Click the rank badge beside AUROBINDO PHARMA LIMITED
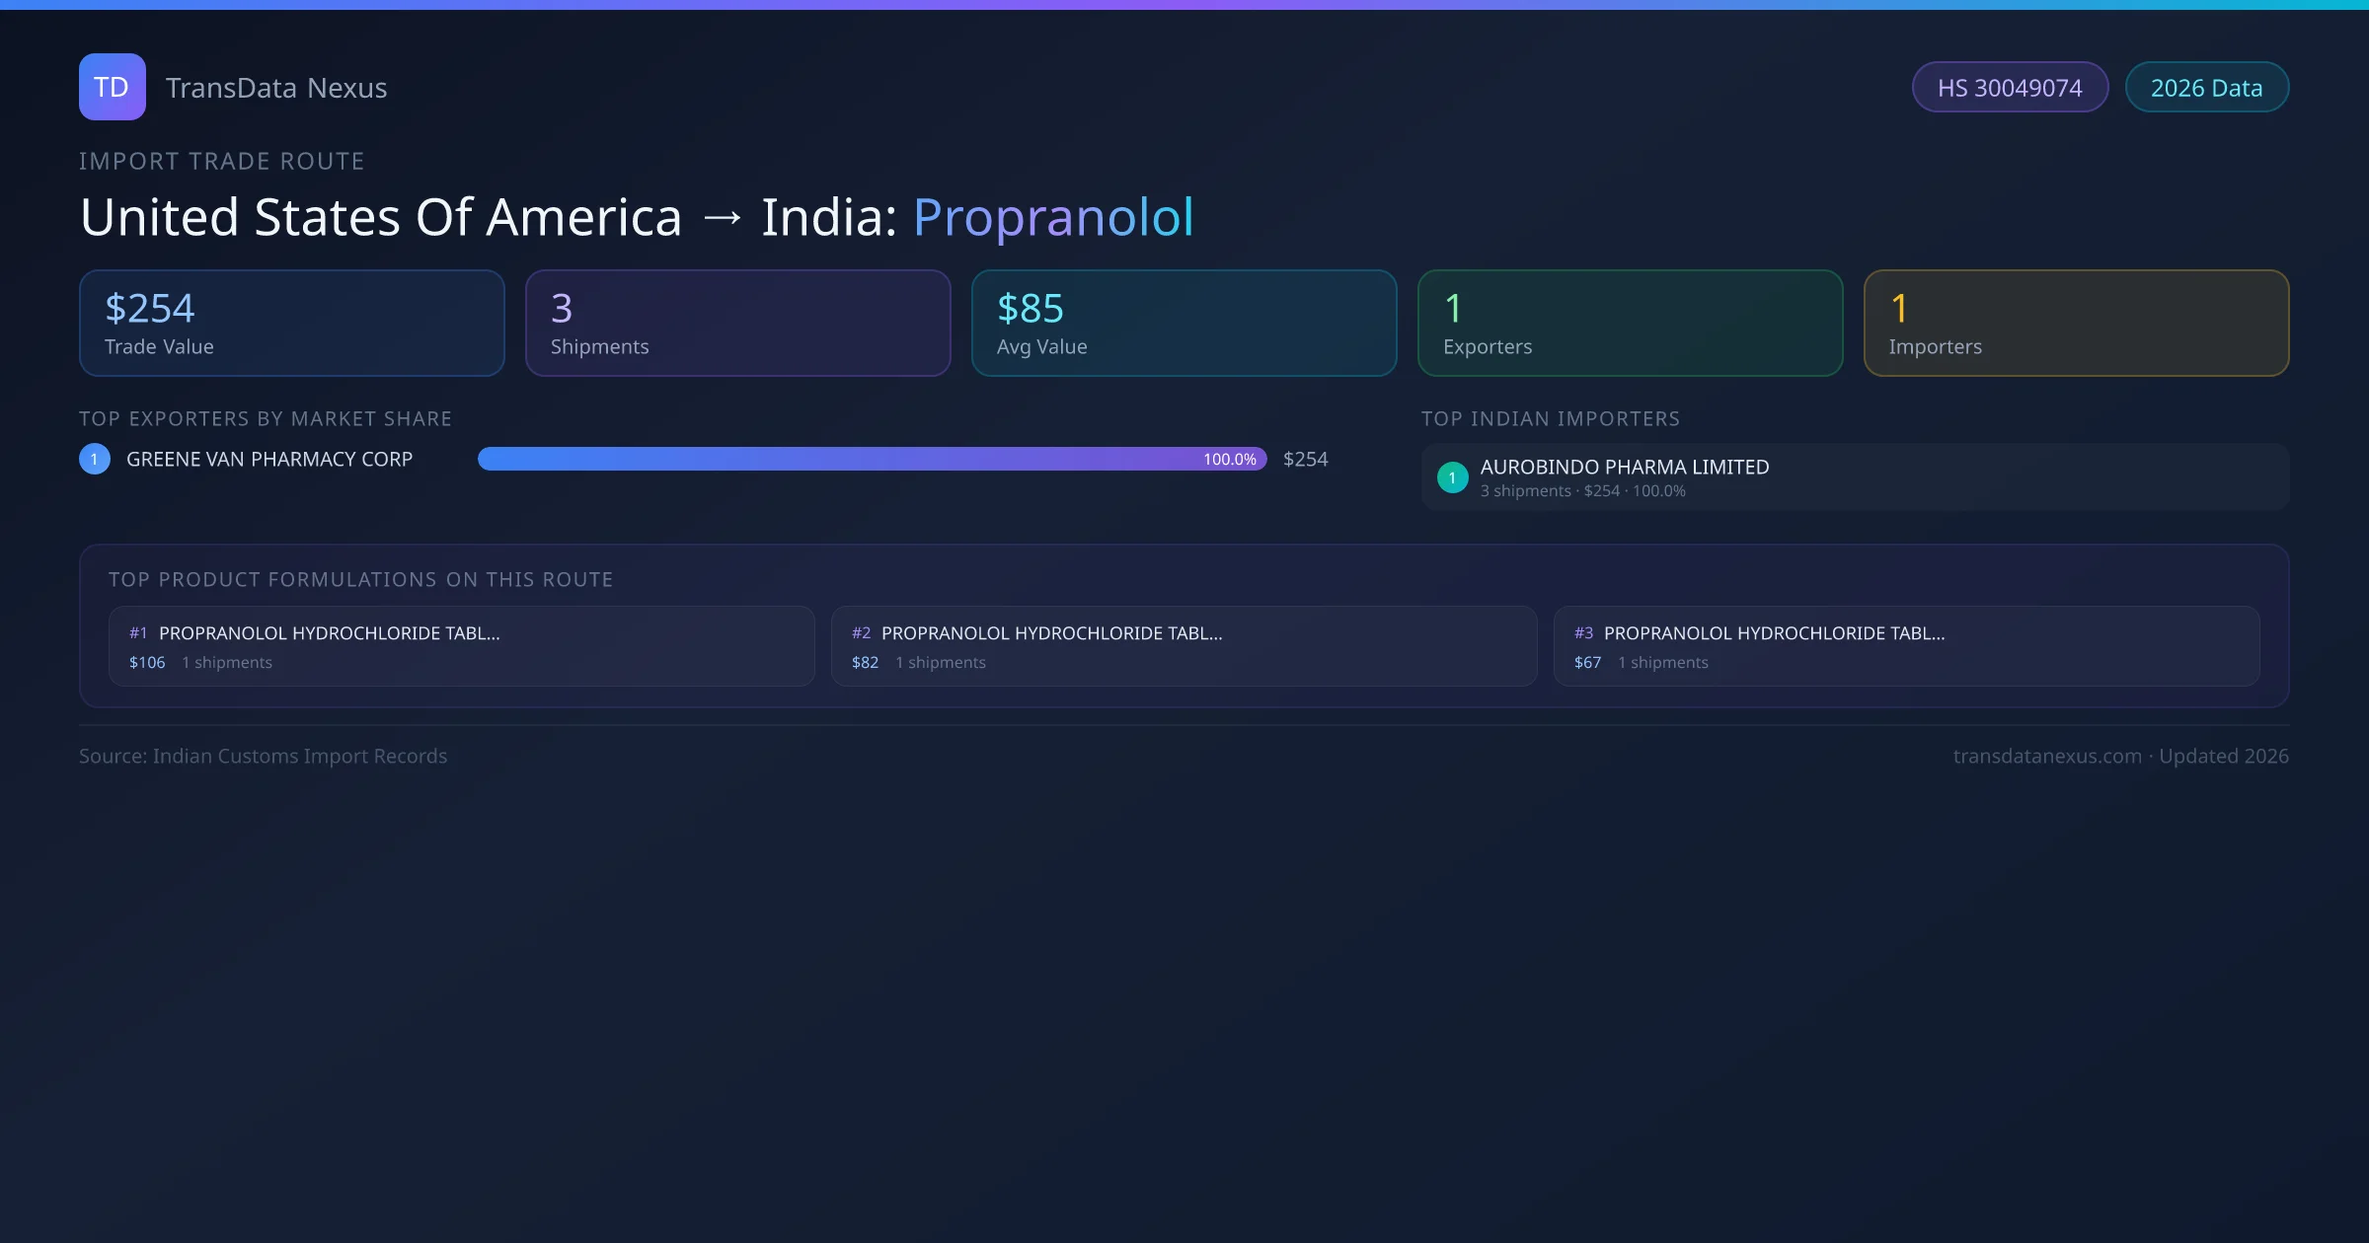Image resolution: width=2369 pixels, height=1243 pixels. [1452, 477]
